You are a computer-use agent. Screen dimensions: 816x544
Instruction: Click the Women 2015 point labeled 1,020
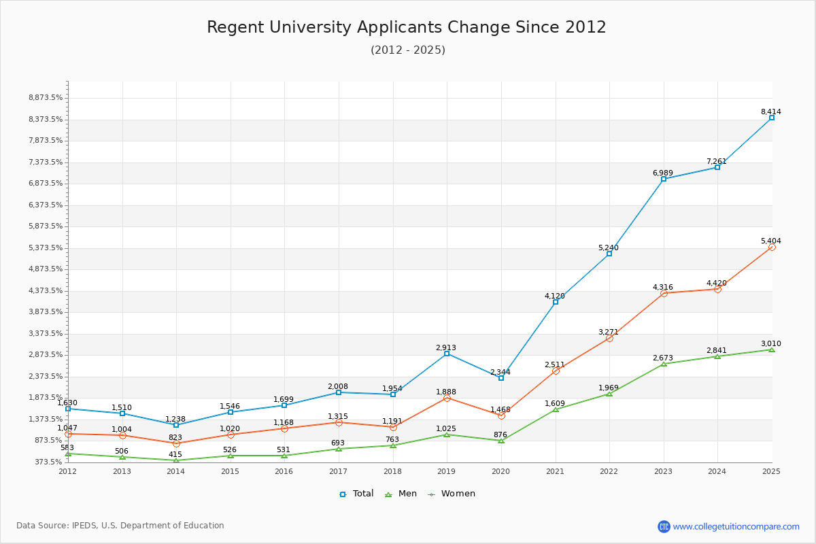pos(231,435)
